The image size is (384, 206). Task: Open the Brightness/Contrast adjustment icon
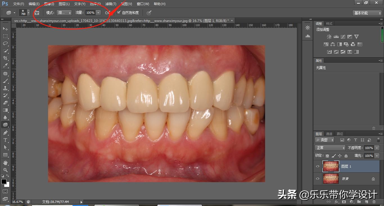329,36
